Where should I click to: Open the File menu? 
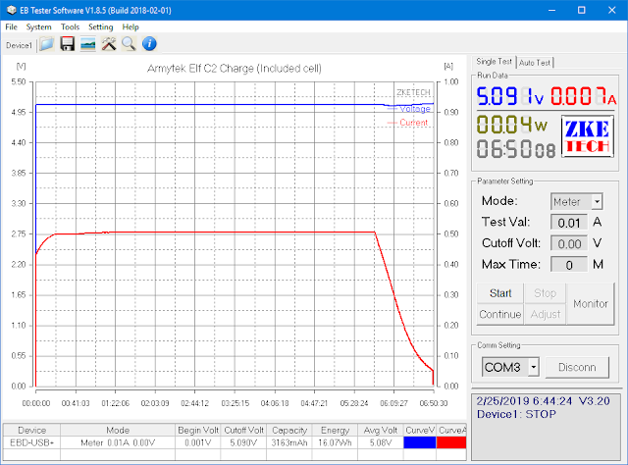pyautogui.click(x=11, y=26)
